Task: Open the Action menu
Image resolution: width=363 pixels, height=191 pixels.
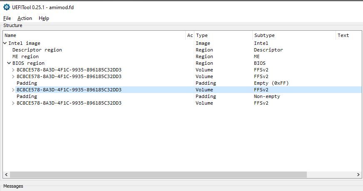Action: pos(25,18)
